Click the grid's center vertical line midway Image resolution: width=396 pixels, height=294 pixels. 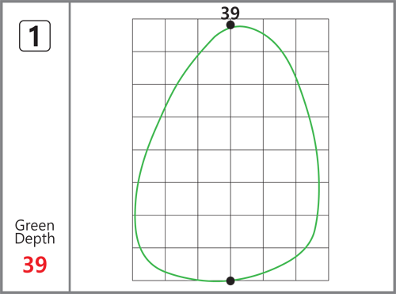click(x=230, y=150)
